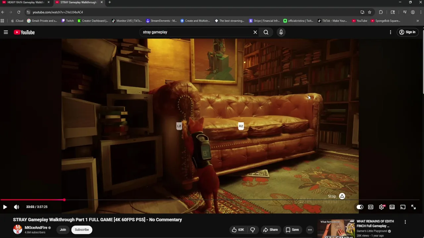
Task: Mute the video volume
Action: (17, 207)
